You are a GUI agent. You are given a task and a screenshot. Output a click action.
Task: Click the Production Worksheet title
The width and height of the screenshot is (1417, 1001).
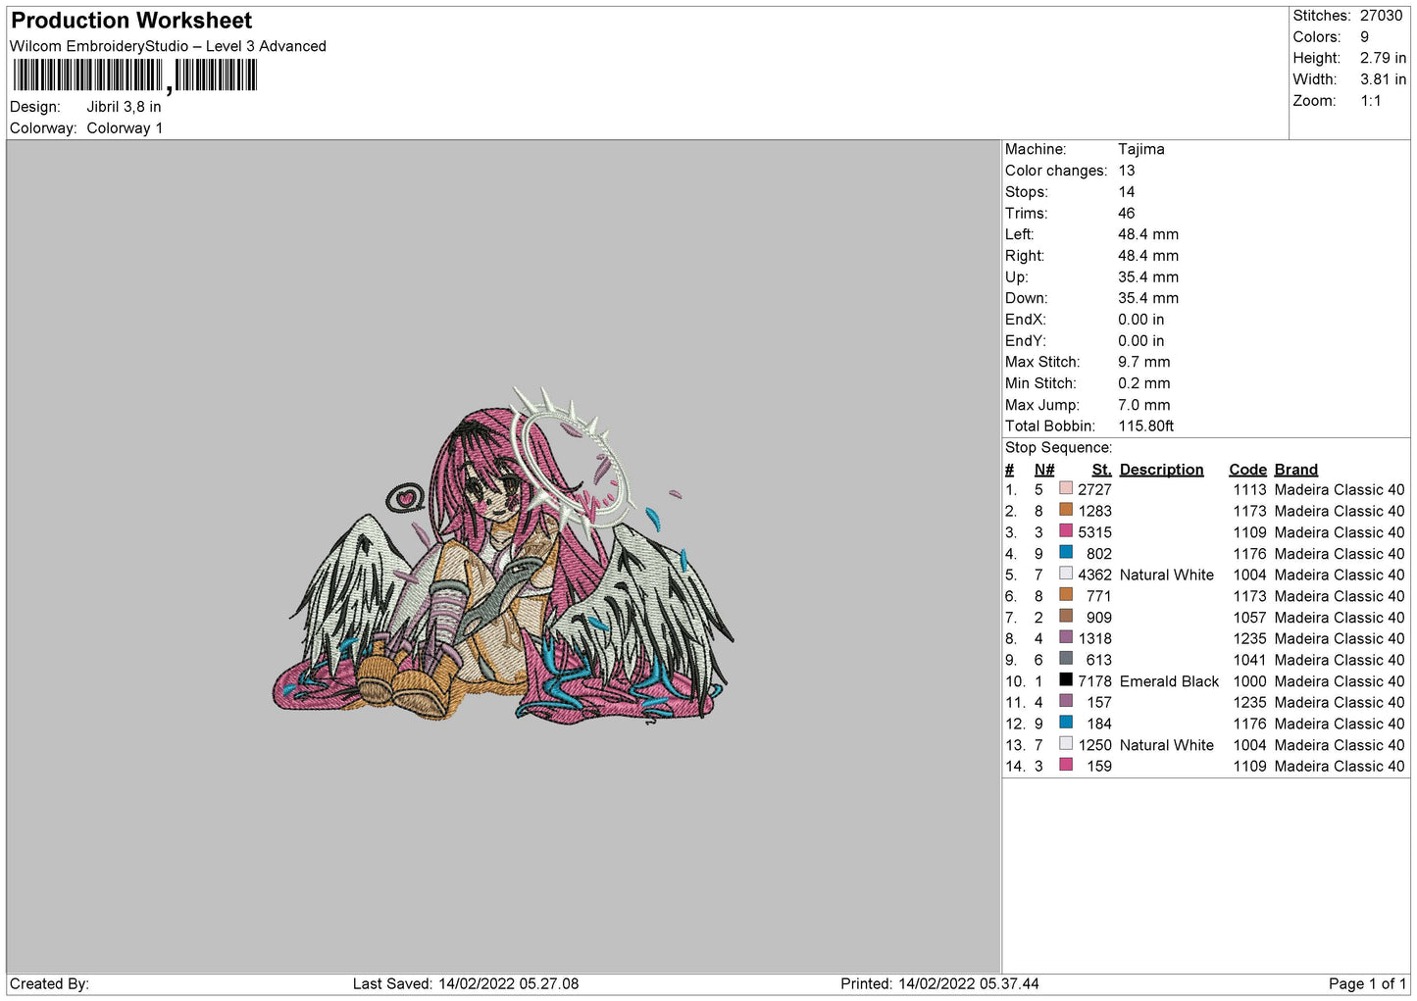131,21
